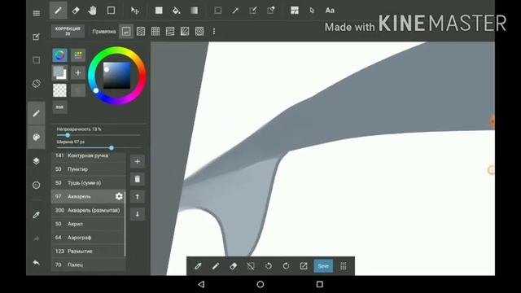Move selected brush down in list

pyautogui.click(x=138, y=214)
